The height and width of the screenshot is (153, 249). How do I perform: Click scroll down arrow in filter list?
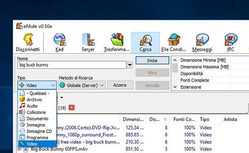click(x=175, y=87)
